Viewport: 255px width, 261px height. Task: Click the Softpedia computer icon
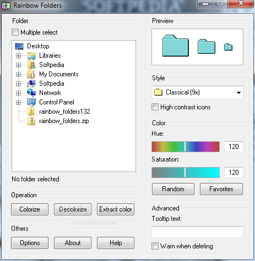click(31, 84)
